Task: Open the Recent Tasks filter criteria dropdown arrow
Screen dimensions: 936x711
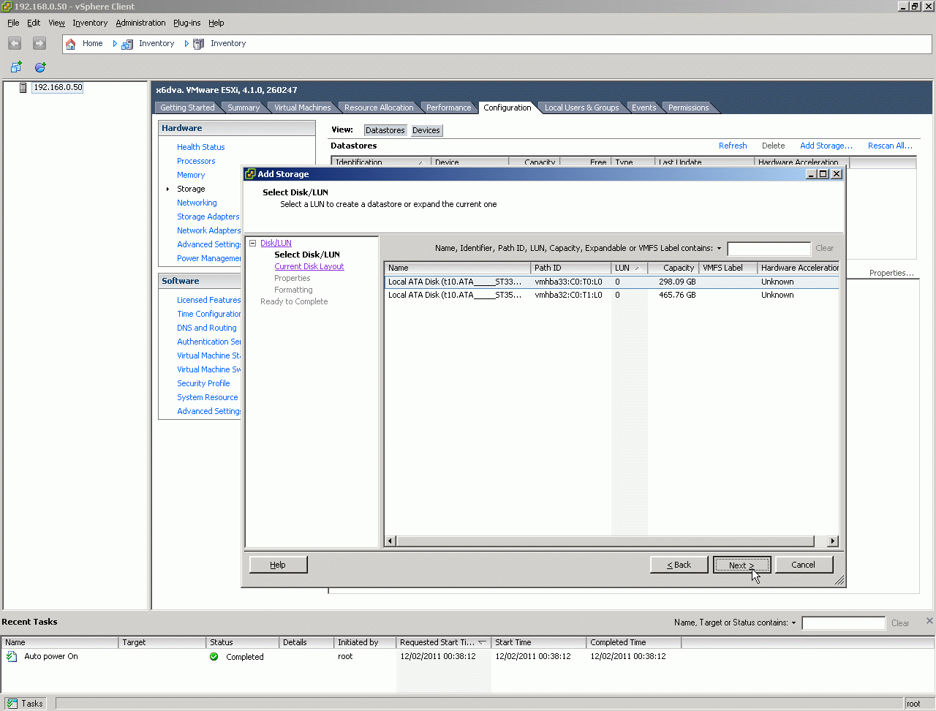Action: [x=793, y=623]
